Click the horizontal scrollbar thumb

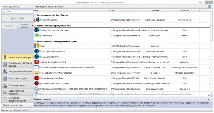pyautogui.click(x=113, y=96)
